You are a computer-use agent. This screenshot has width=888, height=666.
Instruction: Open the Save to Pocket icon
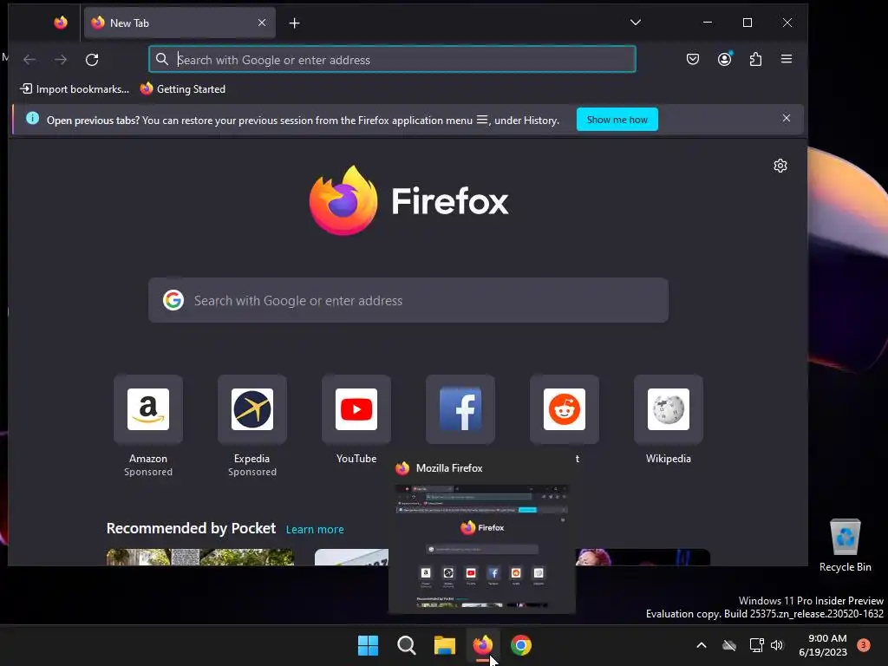click(x=693, y=59)
